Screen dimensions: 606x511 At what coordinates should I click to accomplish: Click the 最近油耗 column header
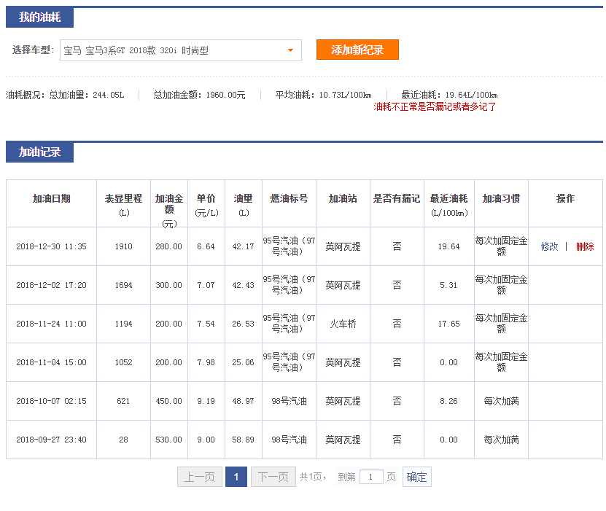[x=448, y=203]
